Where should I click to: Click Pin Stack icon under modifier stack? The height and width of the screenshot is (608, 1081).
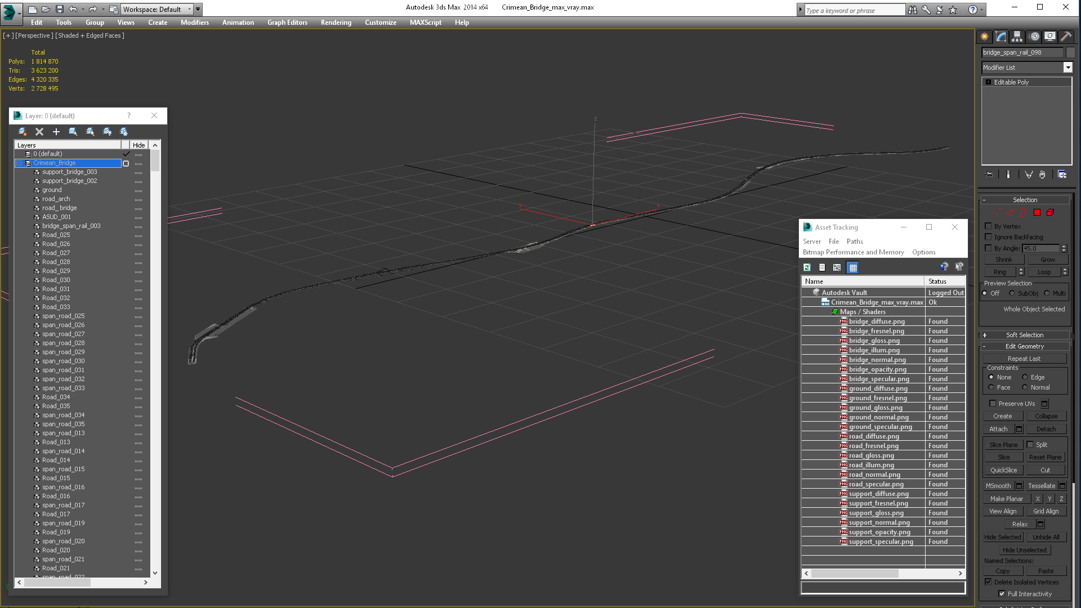[989, 175]
